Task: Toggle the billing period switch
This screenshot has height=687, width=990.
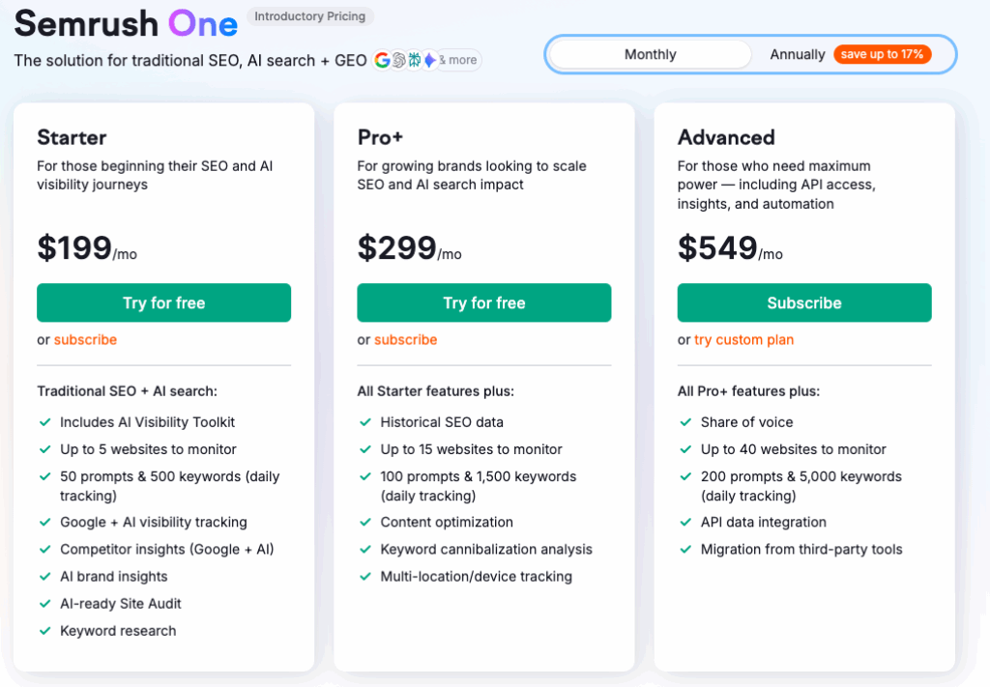Action: pyautogui.click(x=749, y=54)
